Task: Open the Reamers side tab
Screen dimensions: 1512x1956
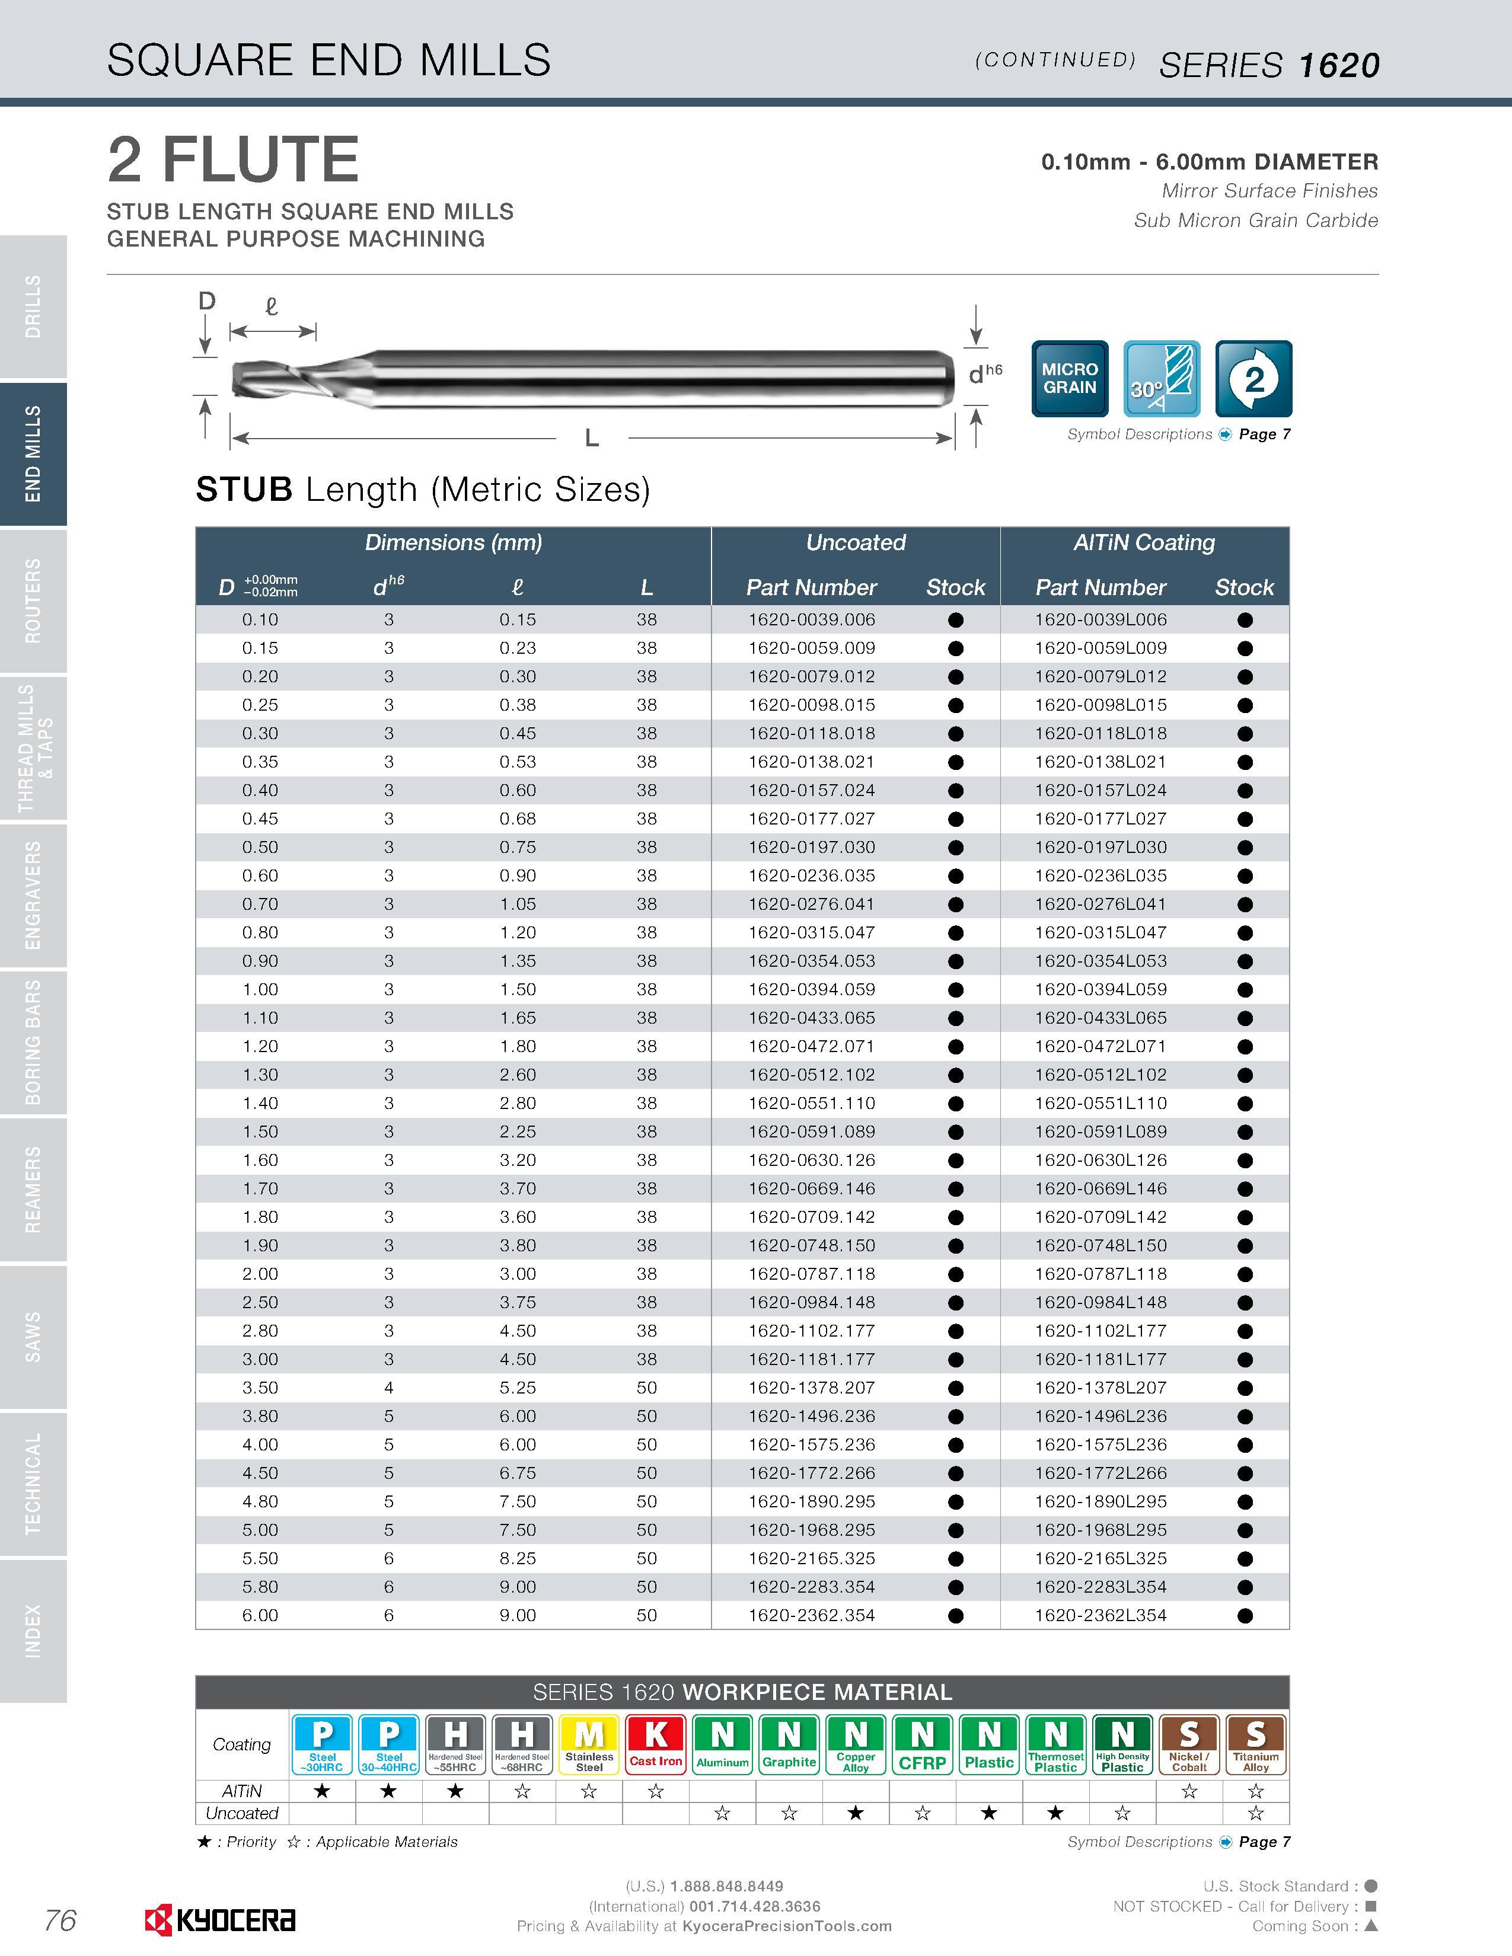Action: coord(33,1188)
